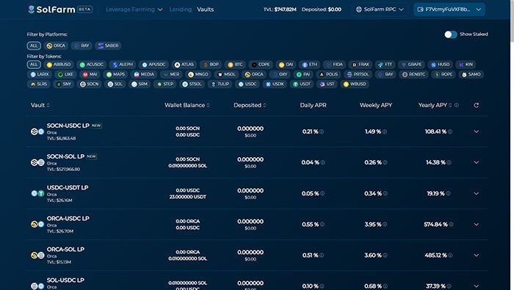This screenshot has width=514, height=290.
Task: Open info icon beside 3.60 % Weekly APY
Action: pos(385,255)
